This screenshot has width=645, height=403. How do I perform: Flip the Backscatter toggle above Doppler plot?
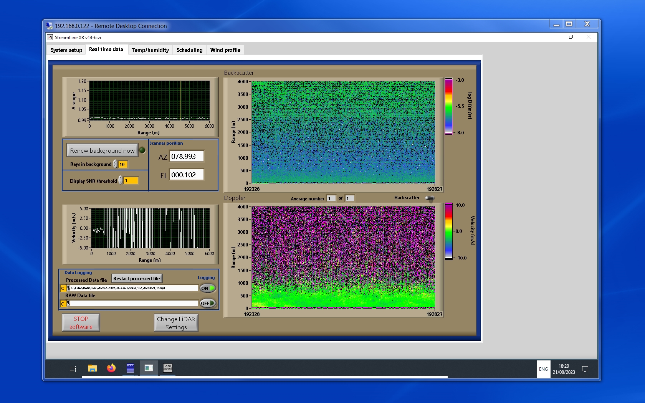click(430, 198)
